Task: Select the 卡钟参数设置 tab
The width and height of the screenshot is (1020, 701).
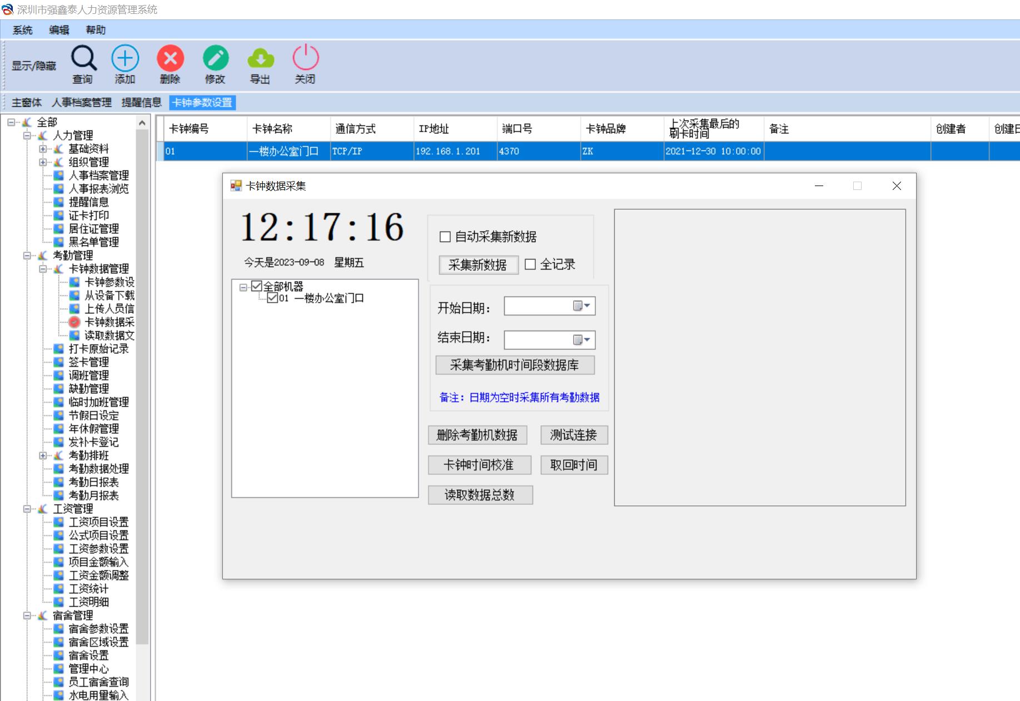Action: [202, 102]
